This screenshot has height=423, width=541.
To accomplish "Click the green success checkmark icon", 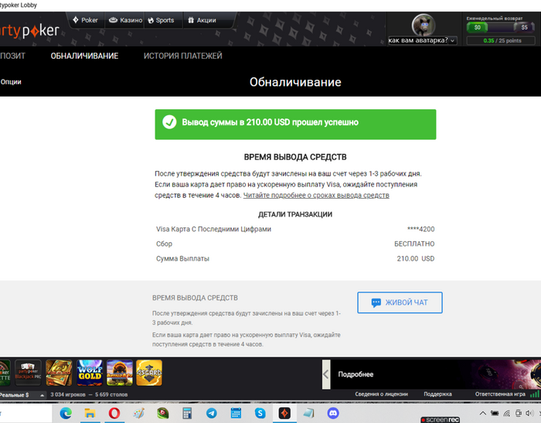I will [x=169, y=122].
